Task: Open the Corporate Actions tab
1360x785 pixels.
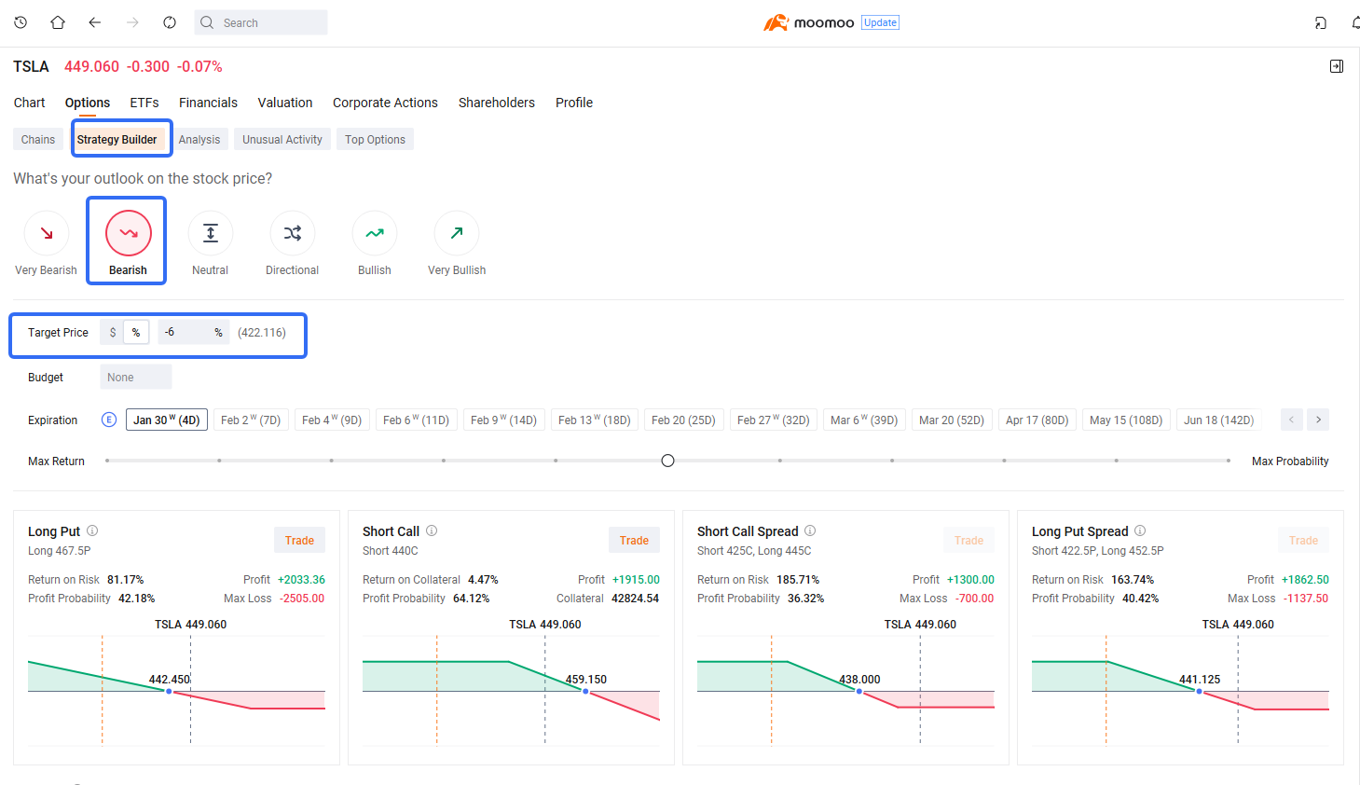Action: tap(385, 103)
